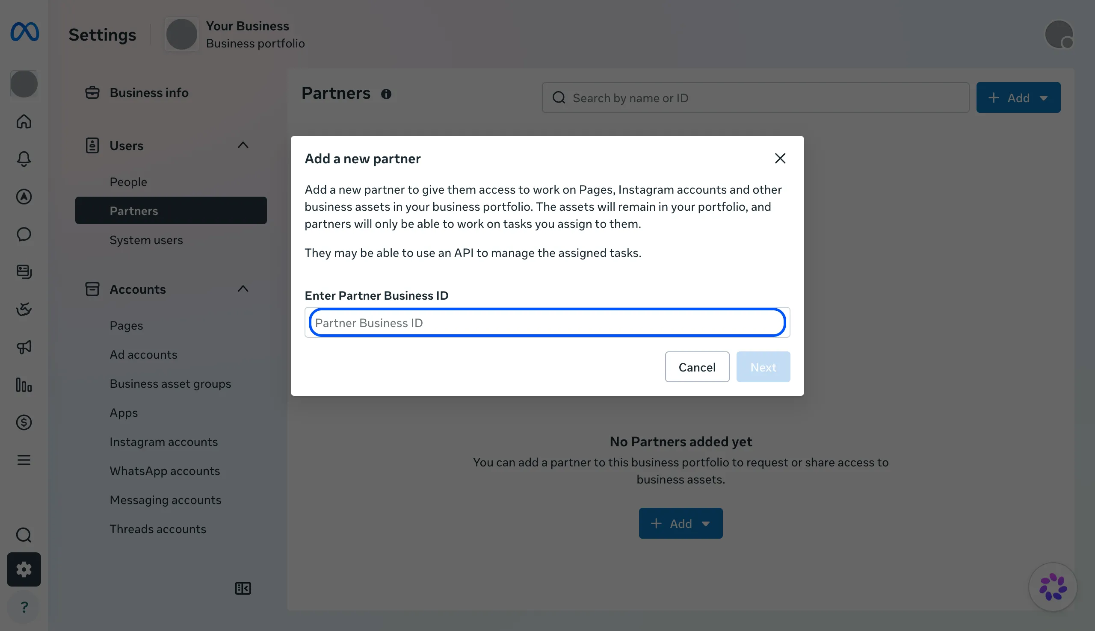Focus the Partner Business ID field

tap(547, 322)
